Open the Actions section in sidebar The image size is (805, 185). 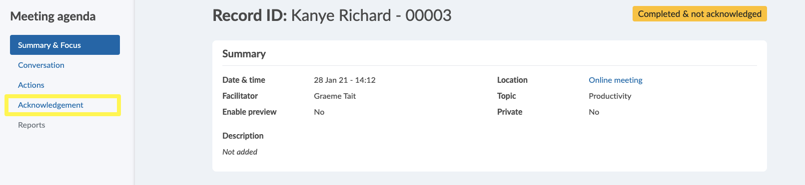[31, 85]
